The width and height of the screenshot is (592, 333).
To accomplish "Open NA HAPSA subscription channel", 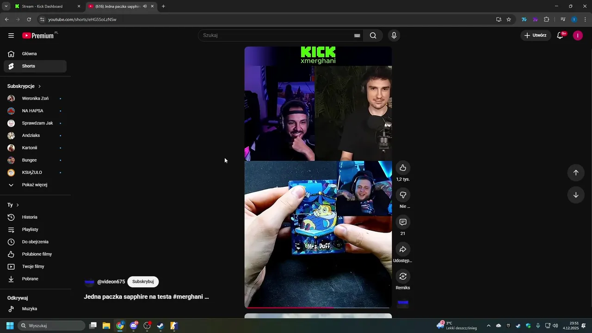I will pyautogui.click(x=35, y=111).
